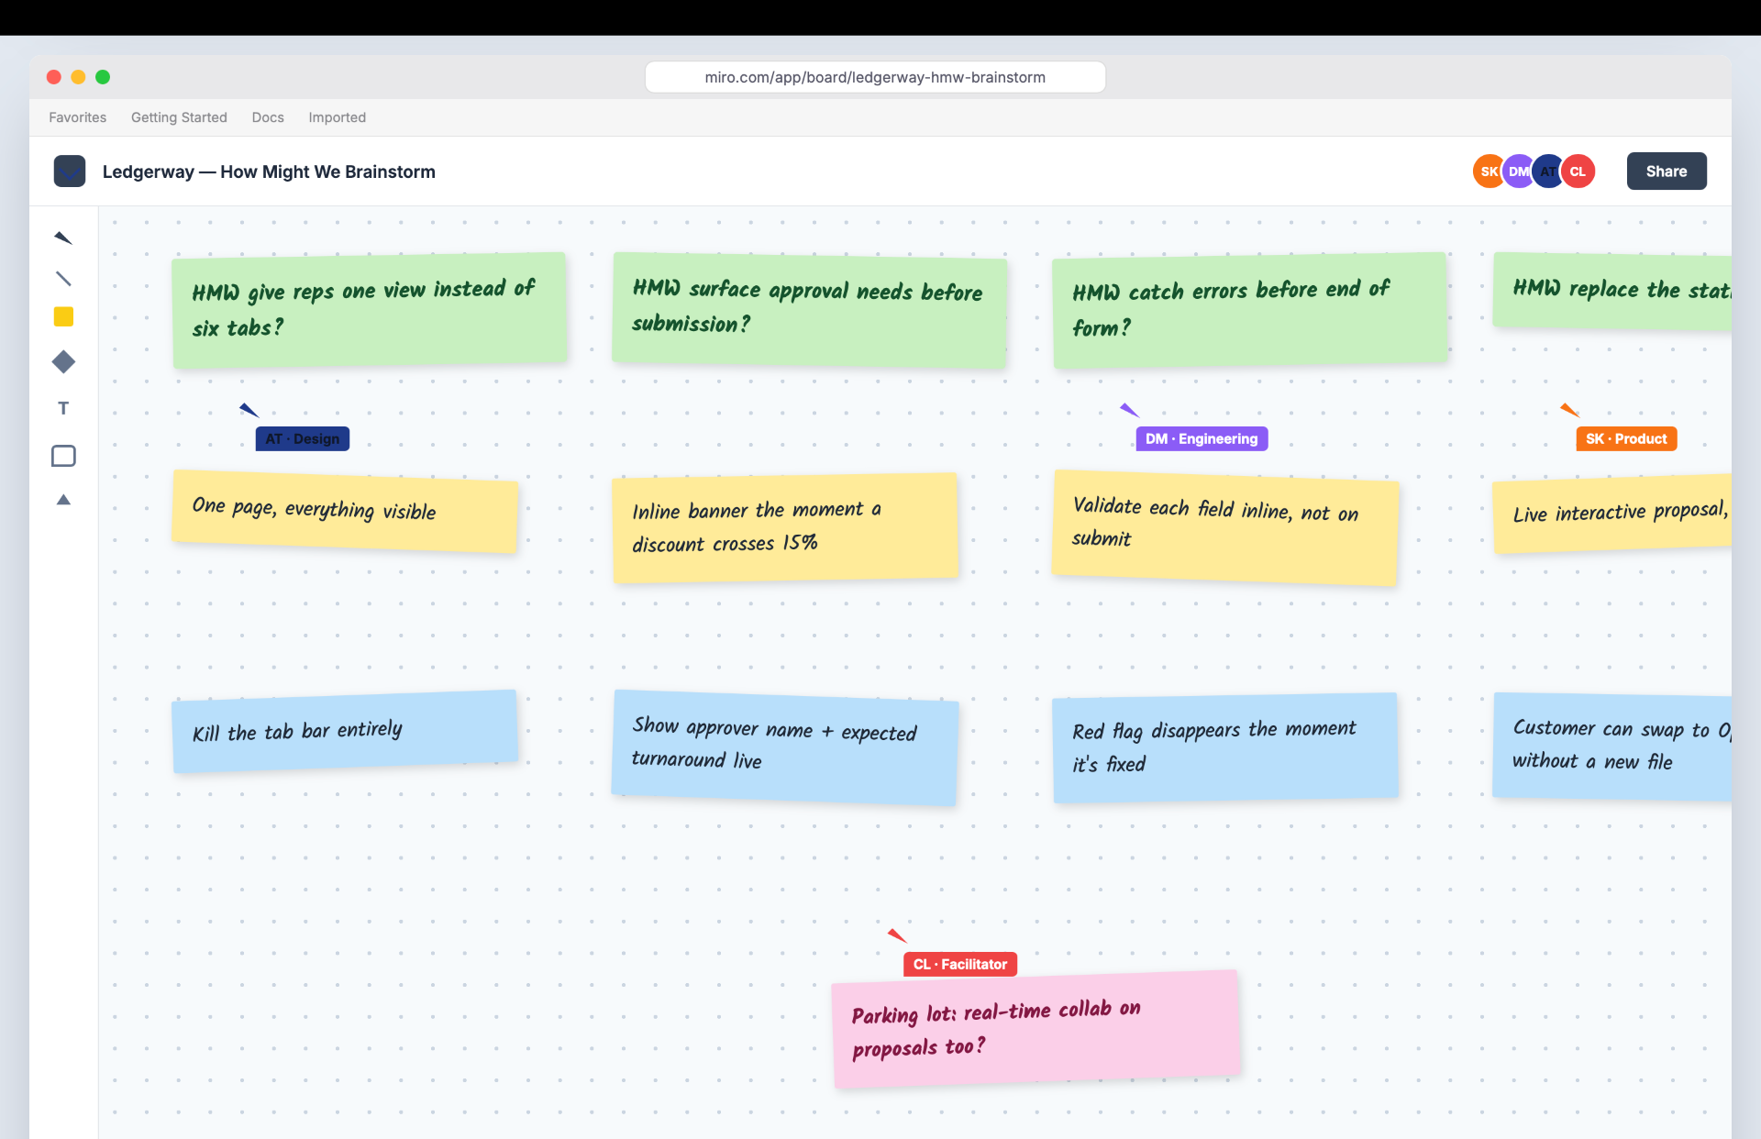Click the DM collaborator avatar

(1518, 171)
